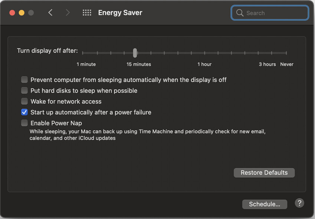Viewport: 315px width, 219px height.
Task: Set display-off slider to 1 minute tick
Action: coord(83,53)
